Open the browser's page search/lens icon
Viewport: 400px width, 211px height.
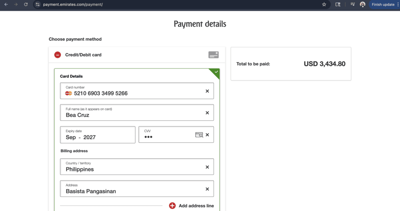(338, 4)
